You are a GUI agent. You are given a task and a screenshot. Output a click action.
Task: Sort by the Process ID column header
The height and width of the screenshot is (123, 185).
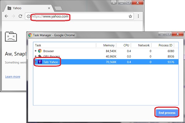click(163, 45)
